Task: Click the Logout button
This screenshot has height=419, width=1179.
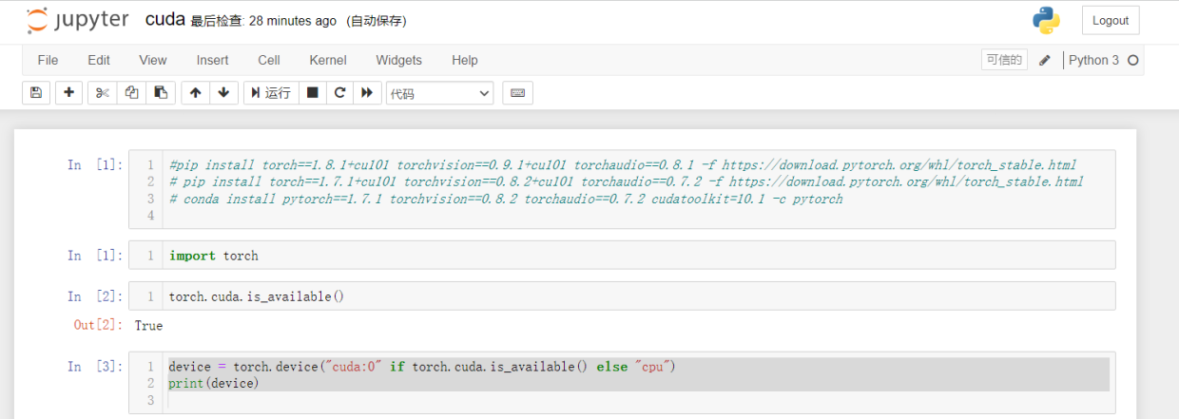Action: click(1111, 20)
